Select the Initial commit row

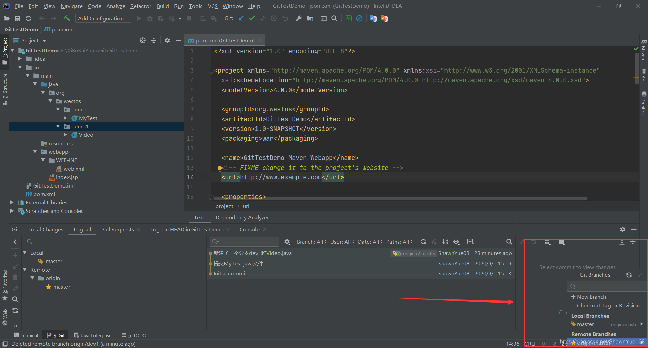coord(361,273)
